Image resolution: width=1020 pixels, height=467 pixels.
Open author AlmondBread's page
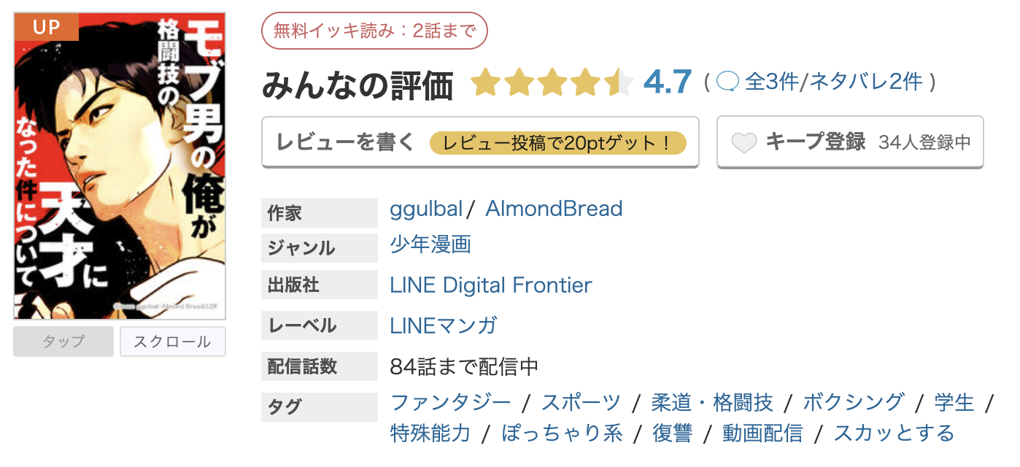click(x=554, y=209)
